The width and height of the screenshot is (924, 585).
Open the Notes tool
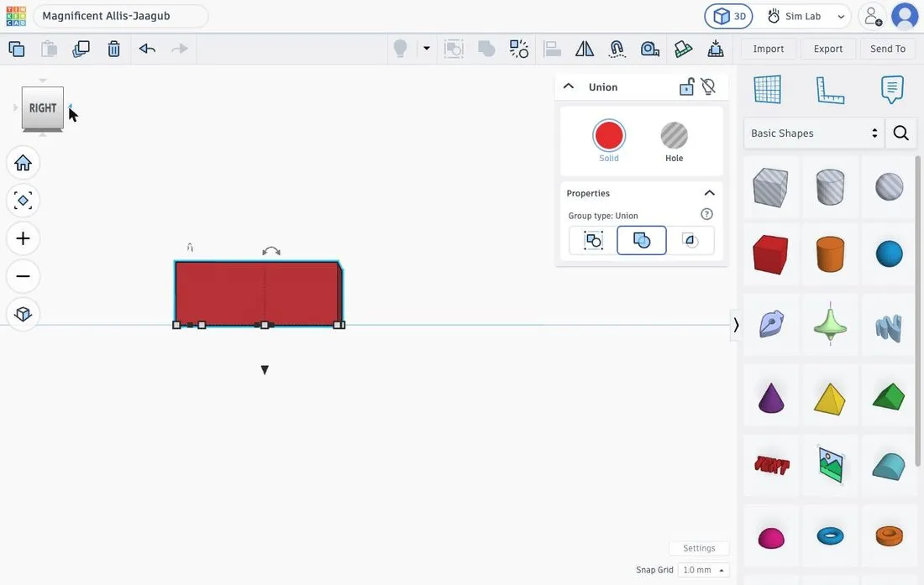[x=891, y=90]
